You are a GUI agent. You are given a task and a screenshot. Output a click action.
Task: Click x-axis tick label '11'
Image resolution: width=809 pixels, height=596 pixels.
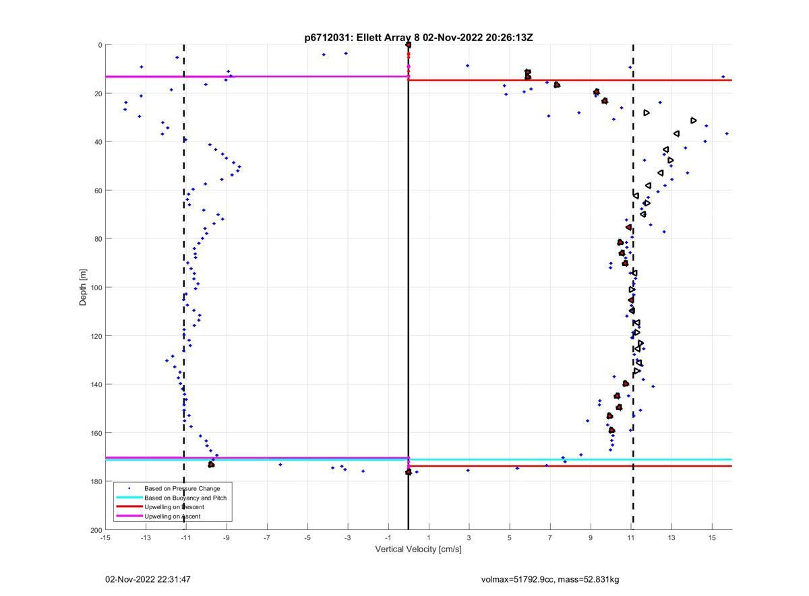coord(631,538)
